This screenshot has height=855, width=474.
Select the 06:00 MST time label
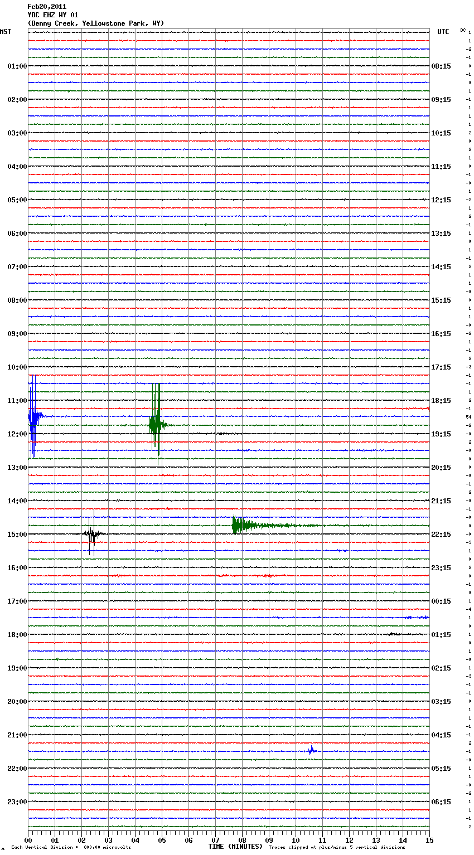(17, 234)
